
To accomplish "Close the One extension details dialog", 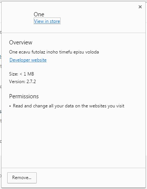I will (140, 7).
